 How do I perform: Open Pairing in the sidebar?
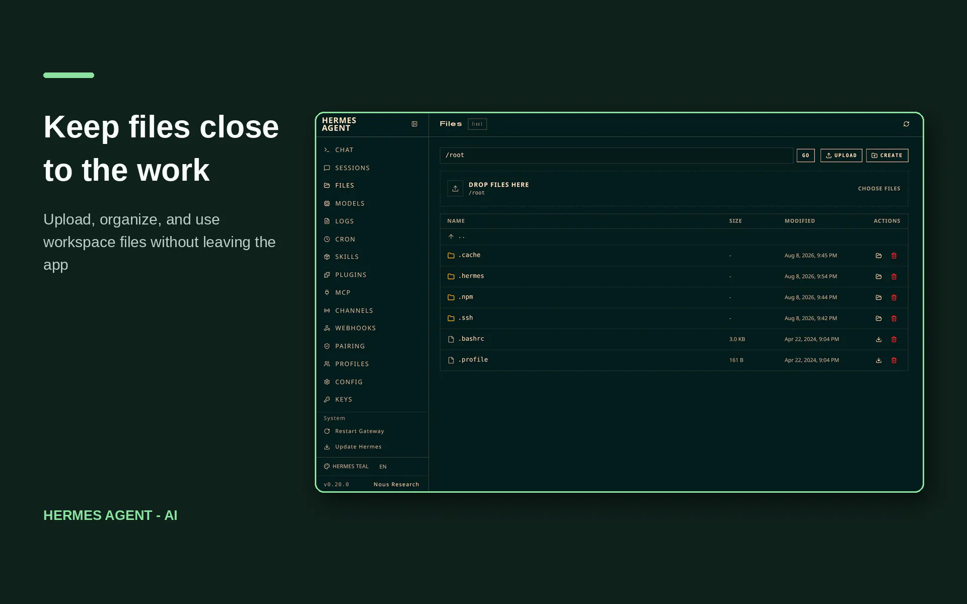tap(372, 346)
